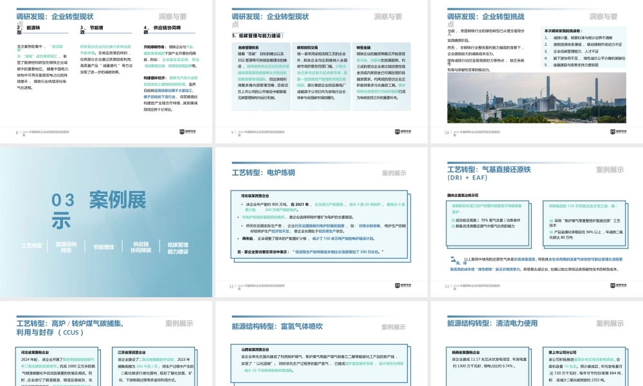Click the teal note icon on the DRI slide
The width and height of the screenshot is (643, 386).
point(452,259)
